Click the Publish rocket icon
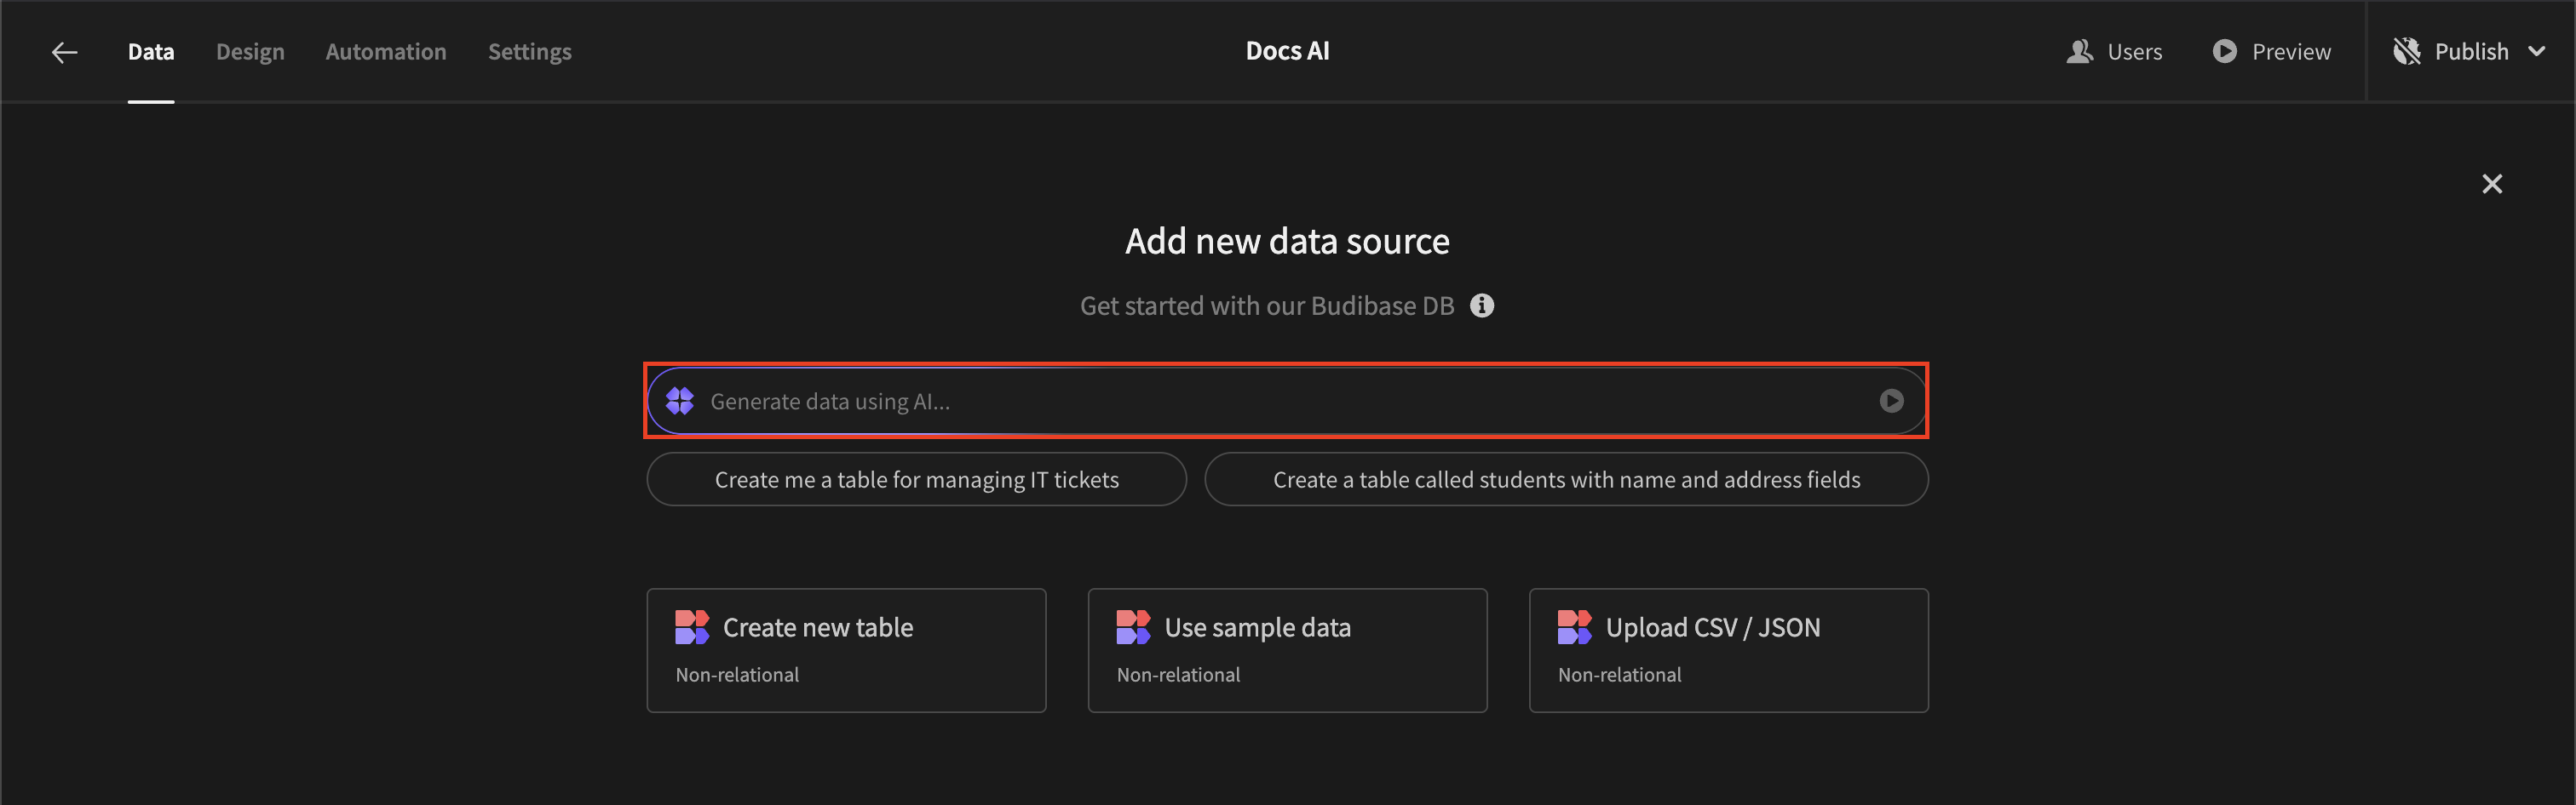The width and height of the screenshot is (2576, 805). (x=2406, y=52)
